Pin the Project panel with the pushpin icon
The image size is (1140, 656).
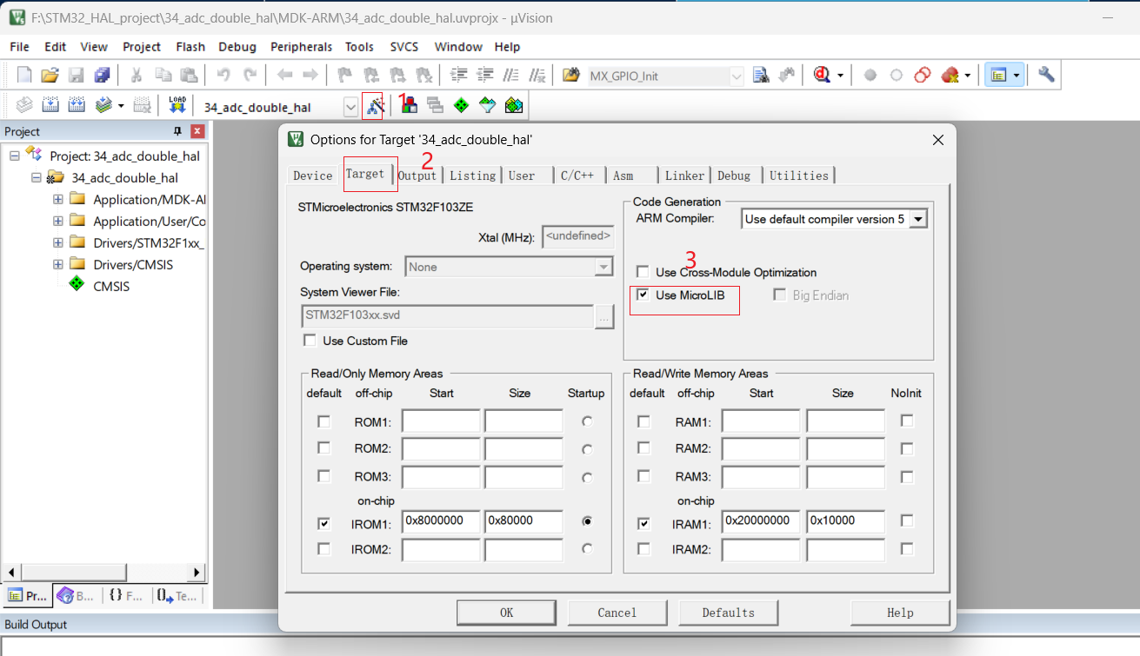click(x=177, y=131)
